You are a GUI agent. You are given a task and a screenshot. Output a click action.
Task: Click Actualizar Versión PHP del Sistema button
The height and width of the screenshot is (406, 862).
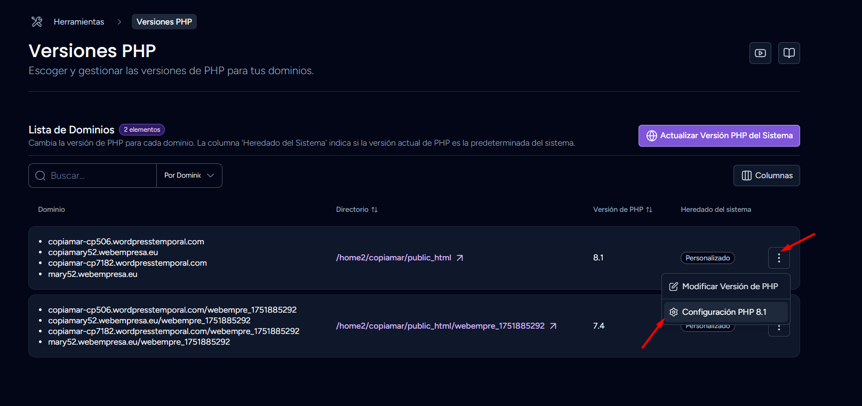tap(719, 136)
